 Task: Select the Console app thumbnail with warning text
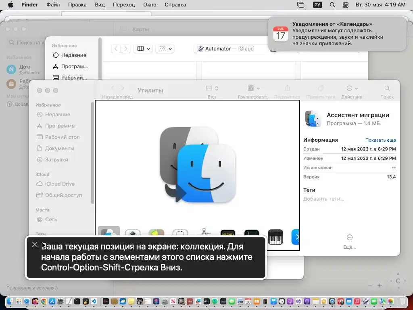point(227,234)
